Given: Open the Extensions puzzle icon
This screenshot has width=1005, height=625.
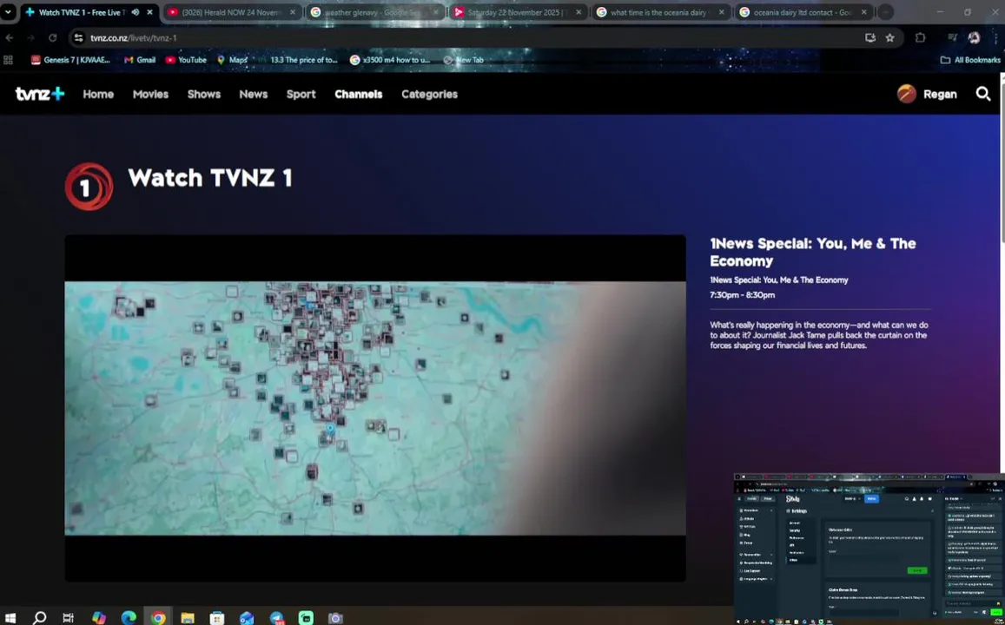Looking at the screenshot, I should [x=921, y=38].
